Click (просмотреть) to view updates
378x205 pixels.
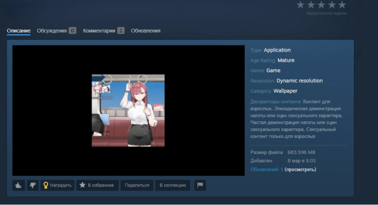click(x=300, y=169)
